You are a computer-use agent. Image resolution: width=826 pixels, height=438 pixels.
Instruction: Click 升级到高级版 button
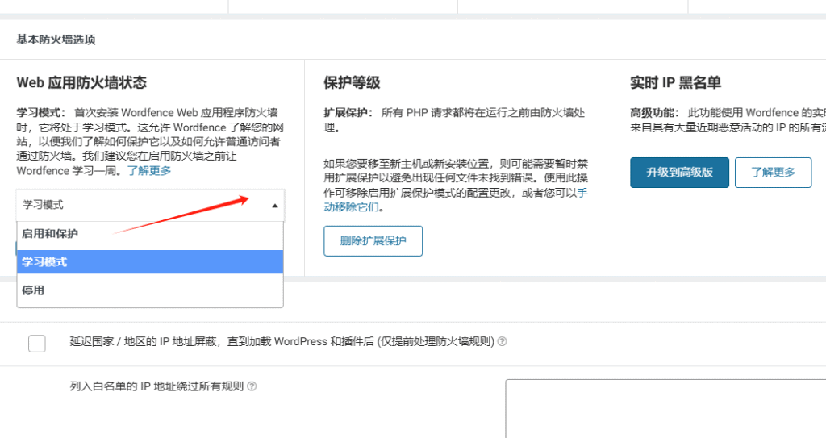(x=679, y=173)
